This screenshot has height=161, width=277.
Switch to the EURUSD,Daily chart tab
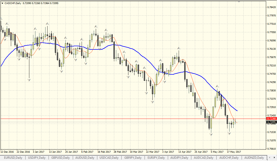click(13, 158)
